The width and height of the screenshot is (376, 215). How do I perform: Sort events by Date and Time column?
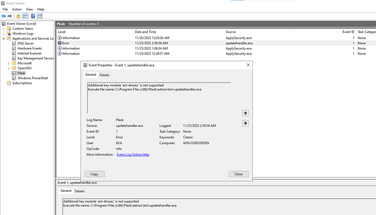point(145,32)
